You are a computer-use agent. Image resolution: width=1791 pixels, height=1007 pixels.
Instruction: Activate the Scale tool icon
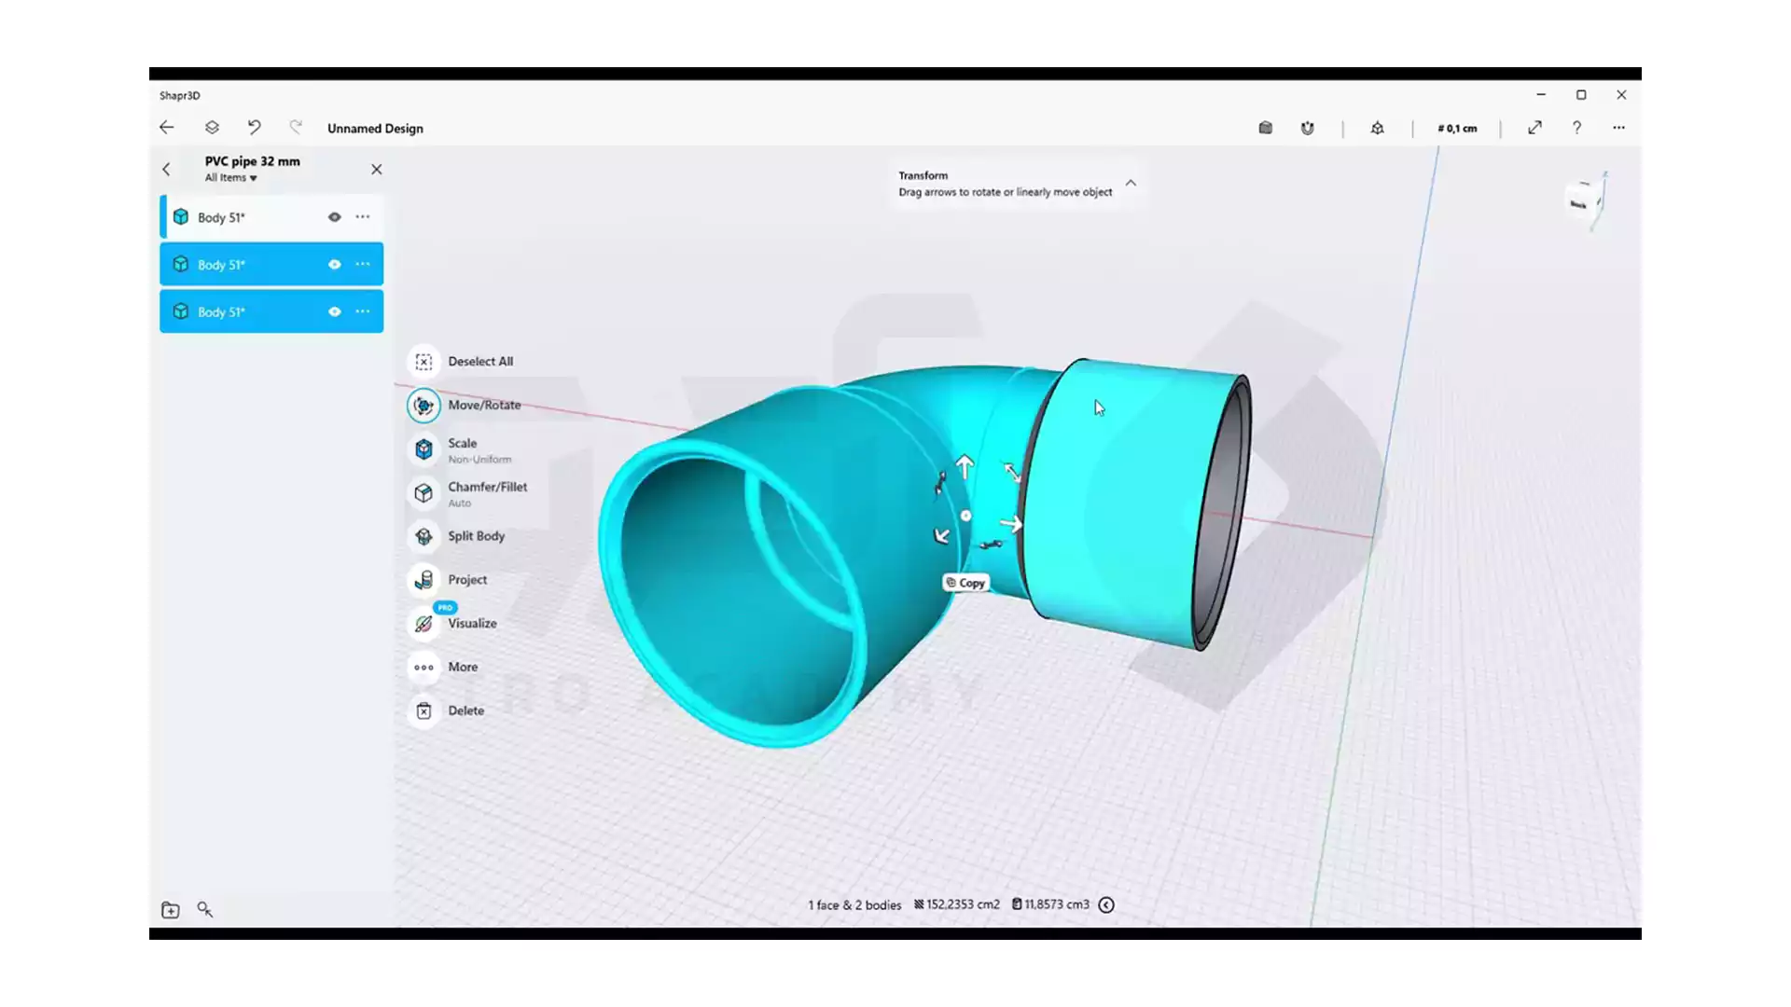tap(423, 449)
